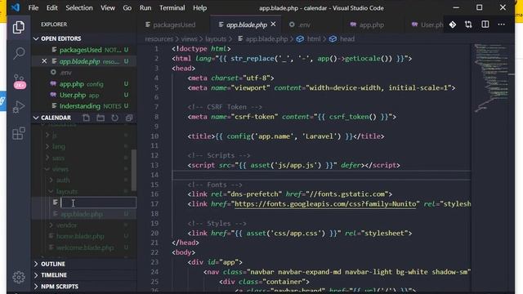Viewport: 523px width, 294px height.
Task: Open home.blade.php in the file tree
Action: 80,236
